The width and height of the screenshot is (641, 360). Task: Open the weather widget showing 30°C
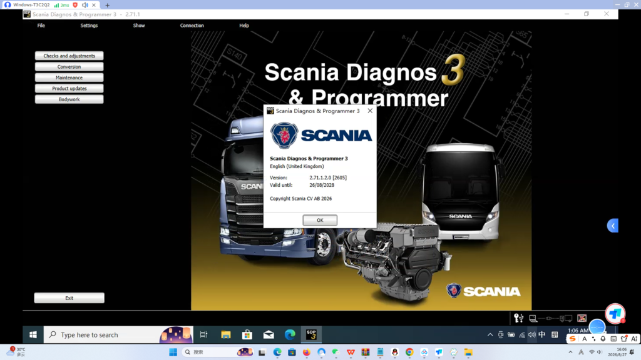(x=16, y=352)
